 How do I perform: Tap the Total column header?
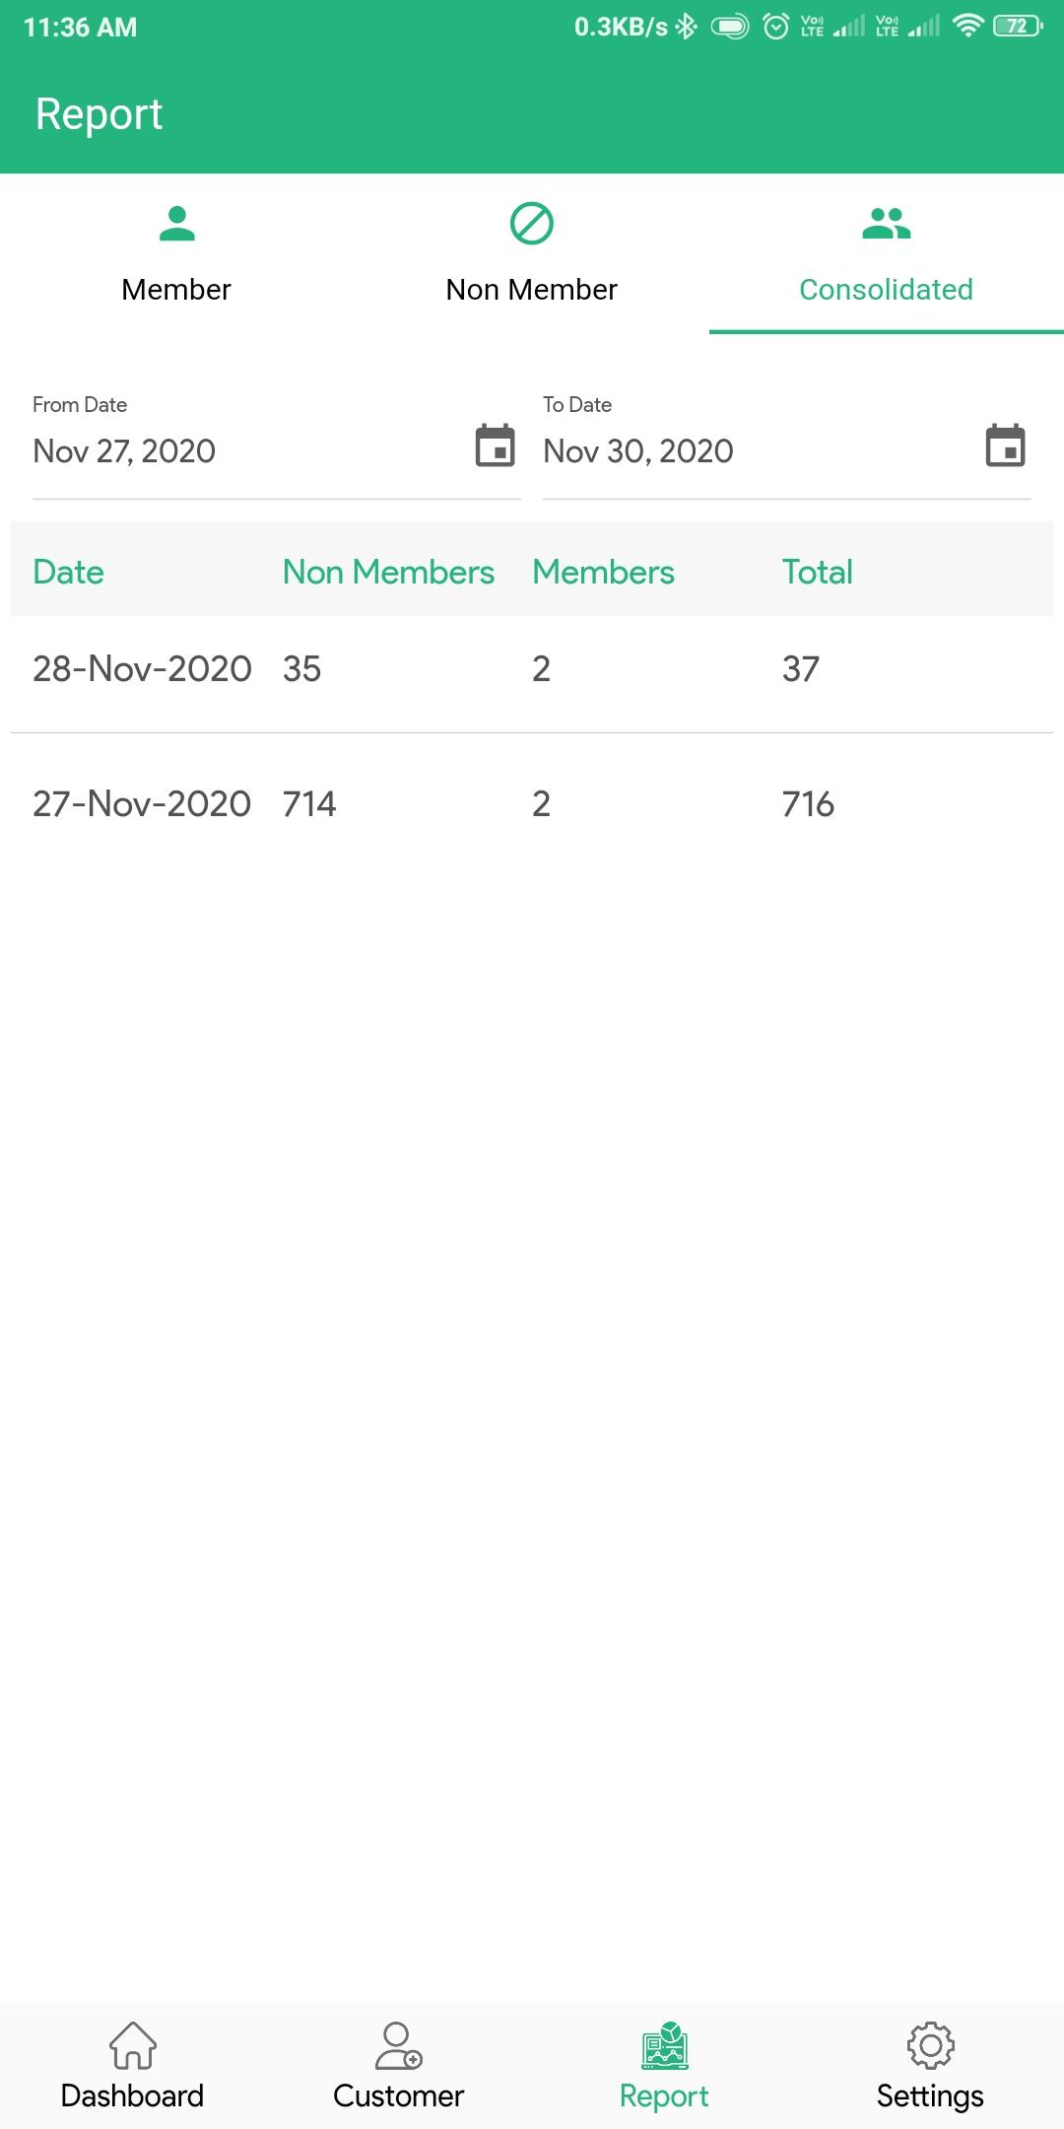(x=818, y=572)
